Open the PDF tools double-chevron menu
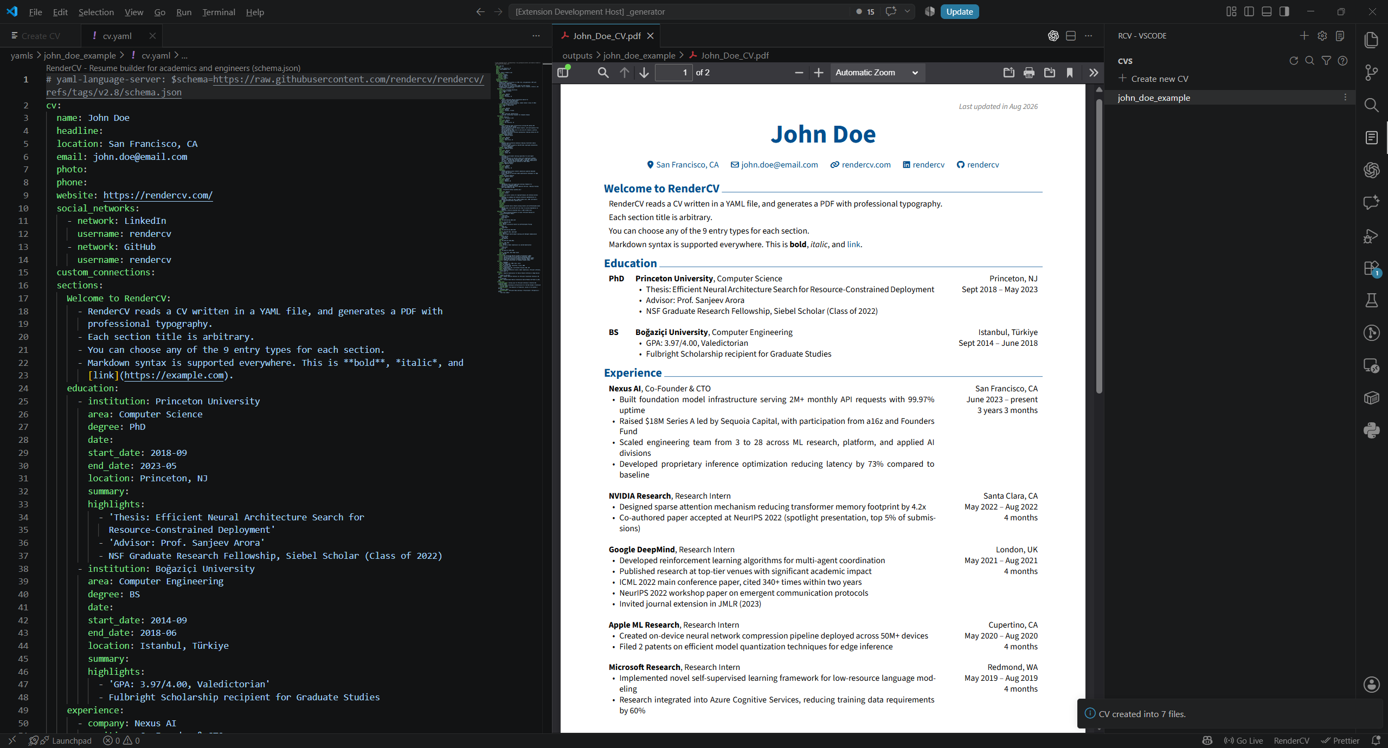This screenshot has height=748, width=1388. [1094, 73]
